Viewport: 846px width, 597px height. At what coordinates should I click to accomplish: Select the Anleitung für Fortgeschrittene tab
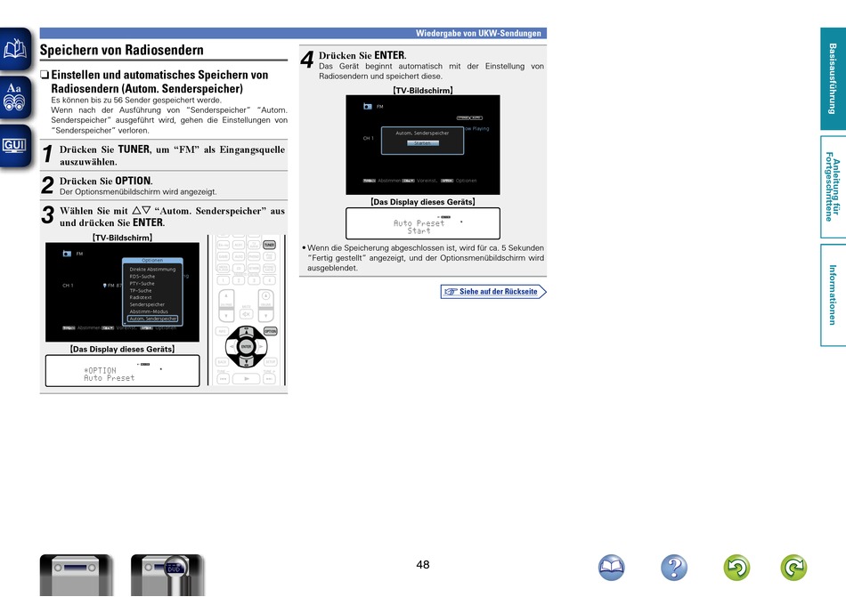pos(833,187)
